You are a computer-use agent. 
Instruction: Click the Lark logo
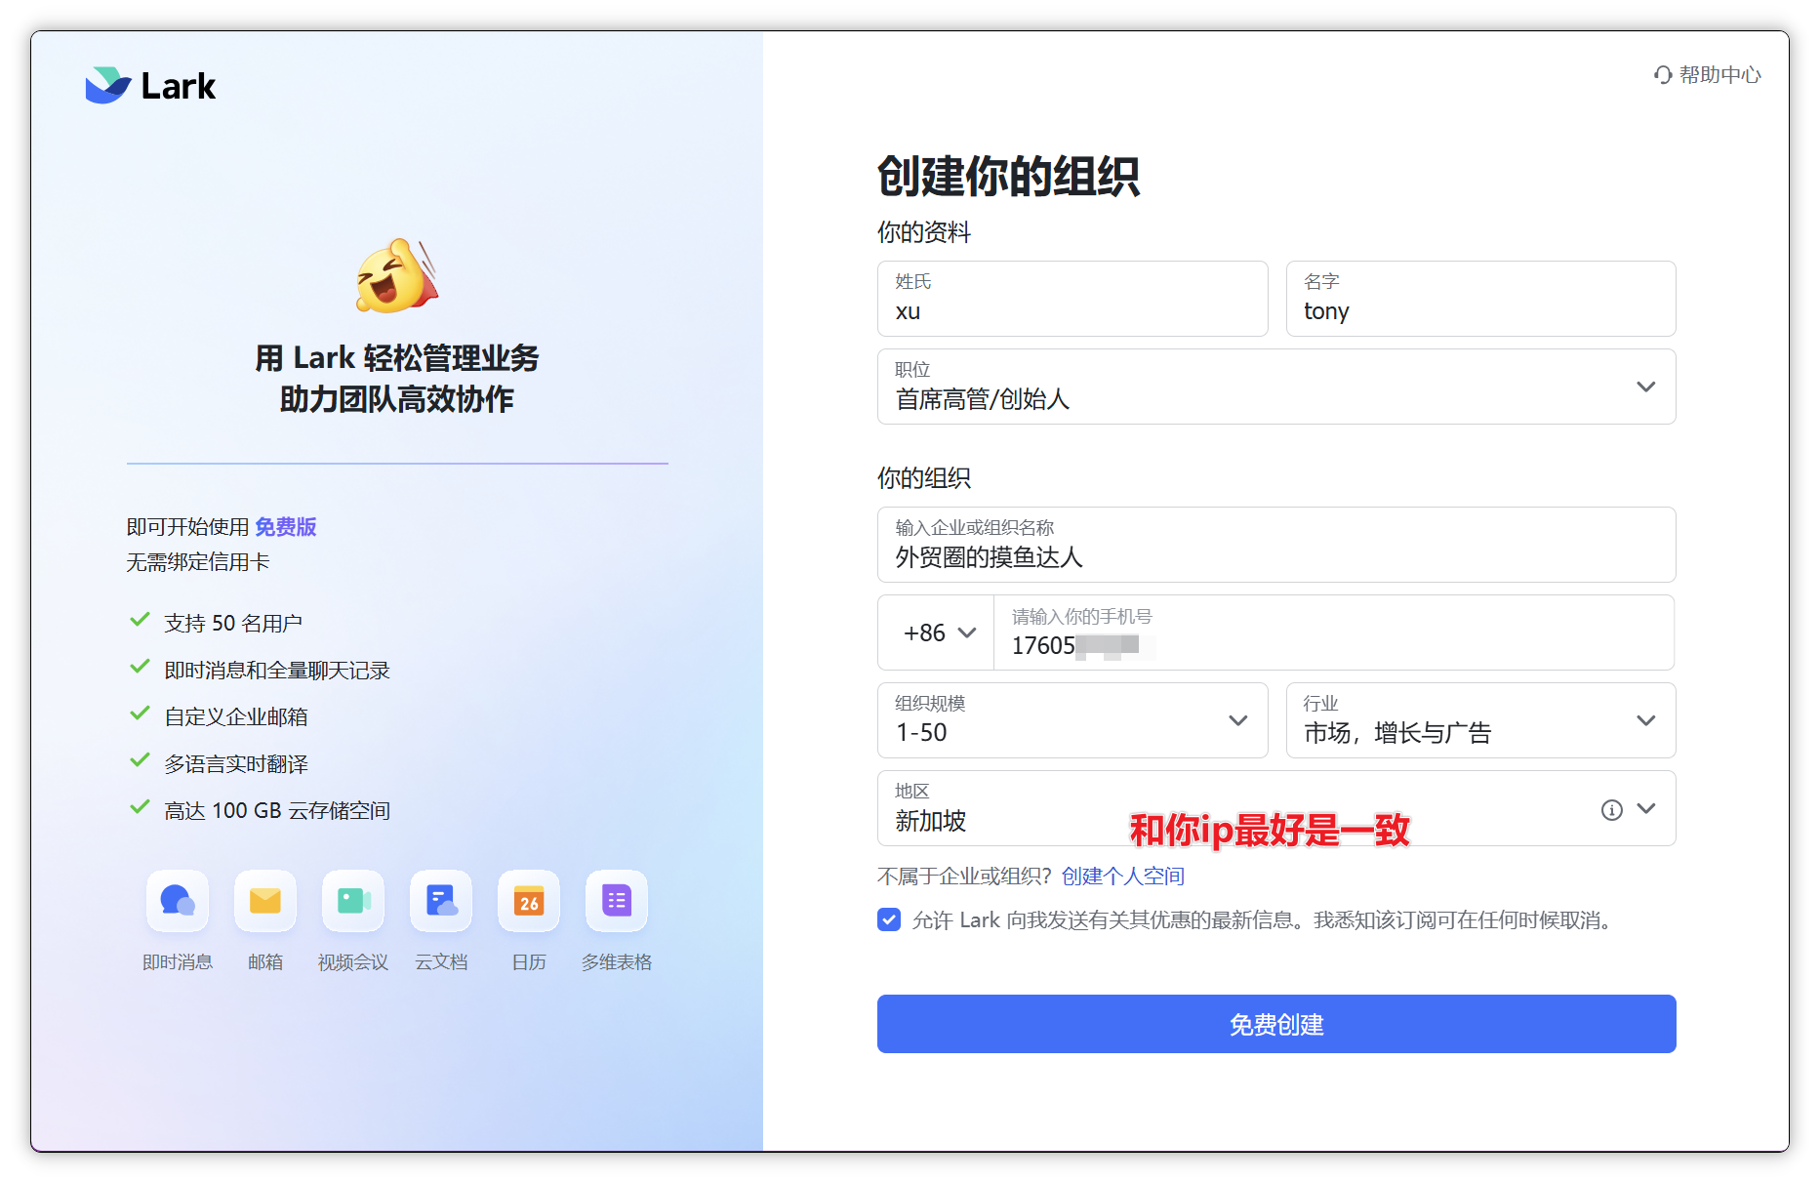coord(150,86)
